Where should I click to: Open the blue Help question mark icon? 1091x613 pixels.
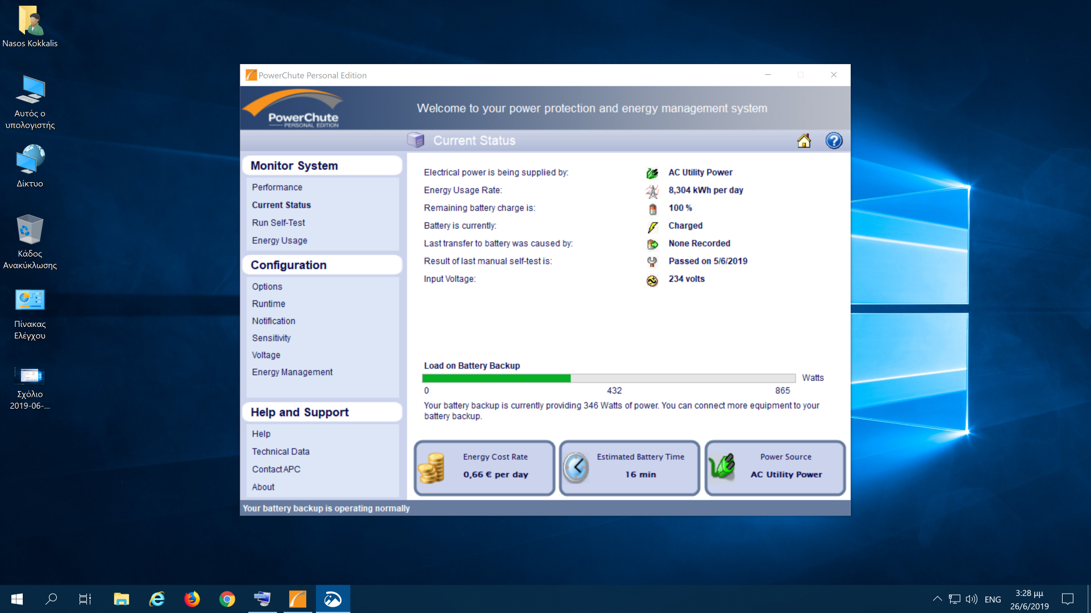click(834, 141)
